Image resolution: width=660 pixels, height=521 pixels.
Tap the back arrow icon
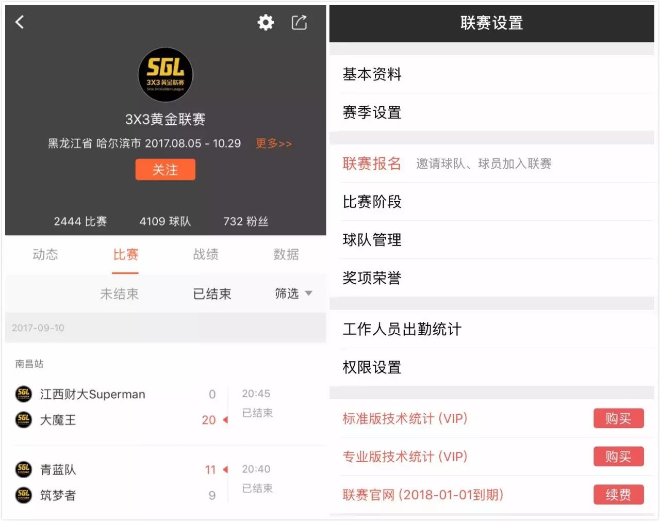pos(20,22)
